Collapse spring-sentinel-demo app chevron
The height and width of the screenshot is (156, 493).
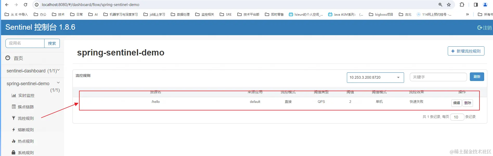tap(58, 83)
